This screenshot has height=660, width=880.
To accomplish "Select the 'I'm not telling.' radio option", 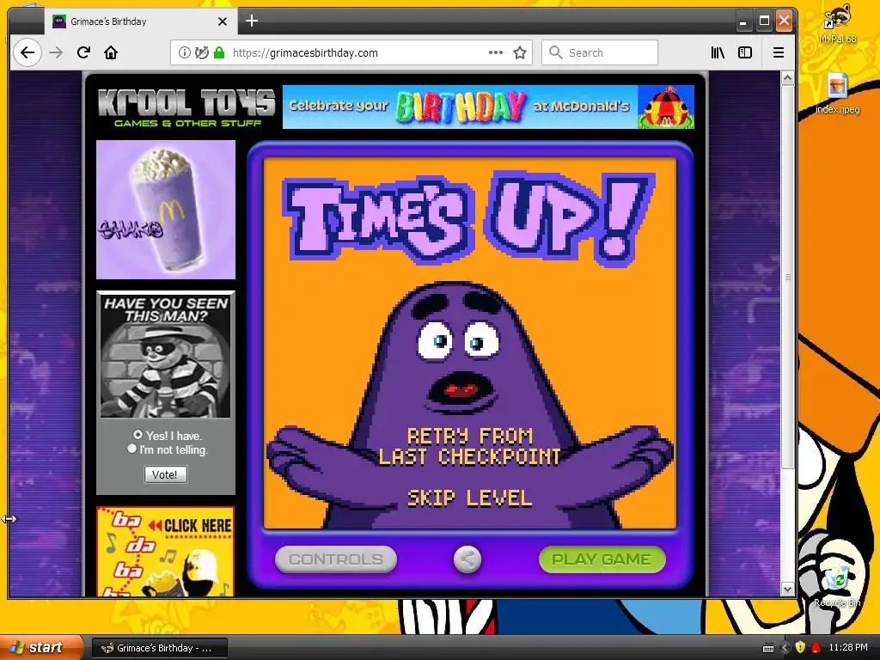I will (x=131, y=449).
